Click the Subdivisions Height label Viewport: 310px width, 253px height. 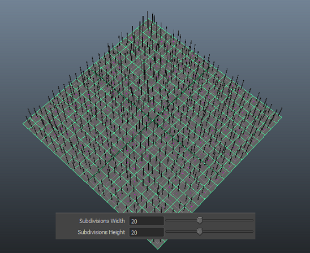101,232
